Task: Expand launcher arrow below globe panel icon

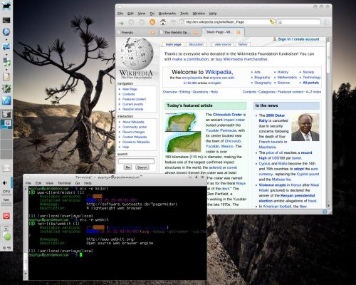Action: [x=6, y=39]
